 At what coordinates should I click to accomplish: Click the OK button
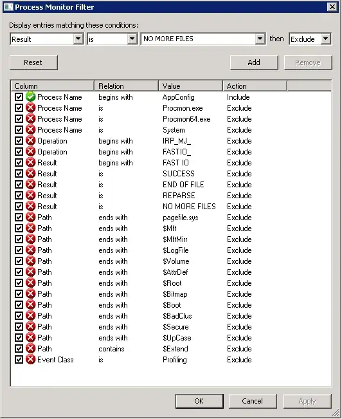click(x=199, y=401)
